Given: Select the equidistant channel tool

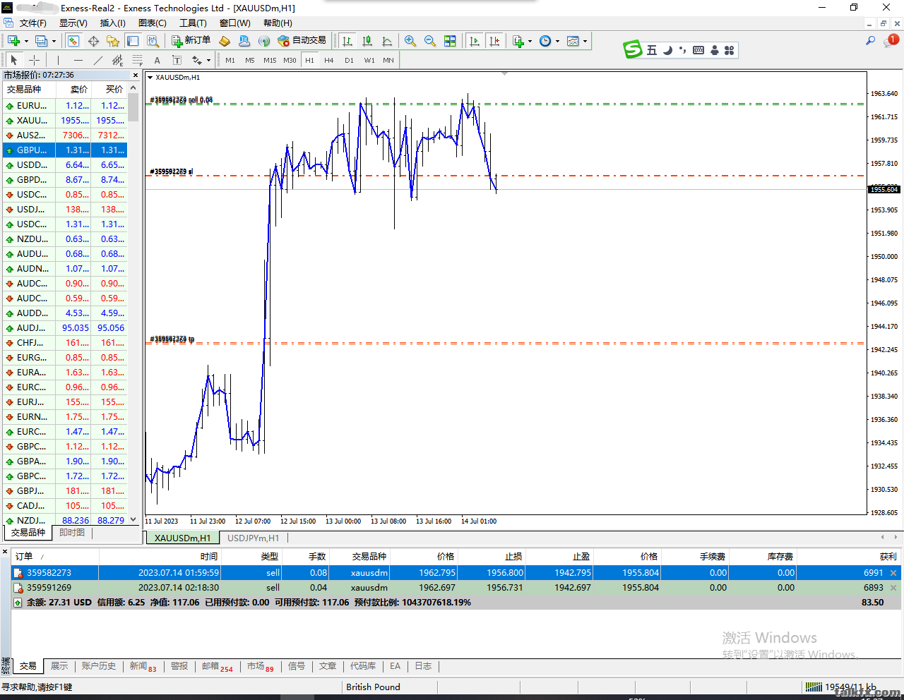Looking at the screenshot, I should [117, 60].
